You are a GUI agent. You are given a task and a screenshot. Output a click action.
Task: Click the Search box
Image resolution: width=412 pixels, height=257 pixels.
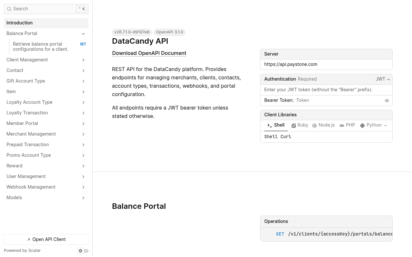pos(46,9)
